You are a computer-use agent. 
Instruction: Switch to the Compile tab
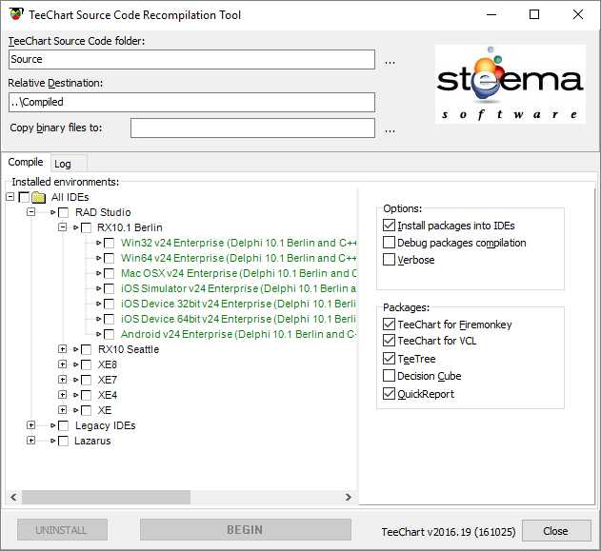point(26,162)
